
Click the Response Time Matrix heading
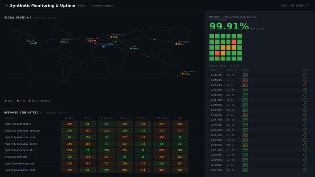[21, 113]
